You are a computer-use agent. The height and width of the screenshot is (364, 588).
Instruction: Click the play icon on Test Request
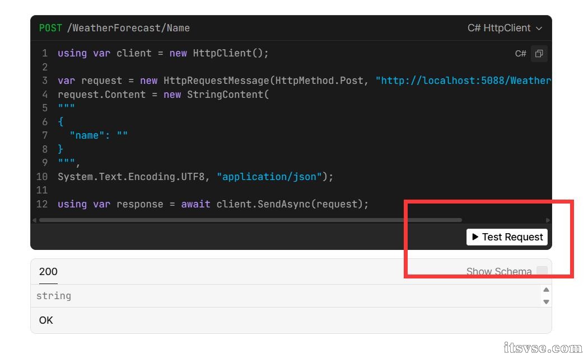pos(475,237)
